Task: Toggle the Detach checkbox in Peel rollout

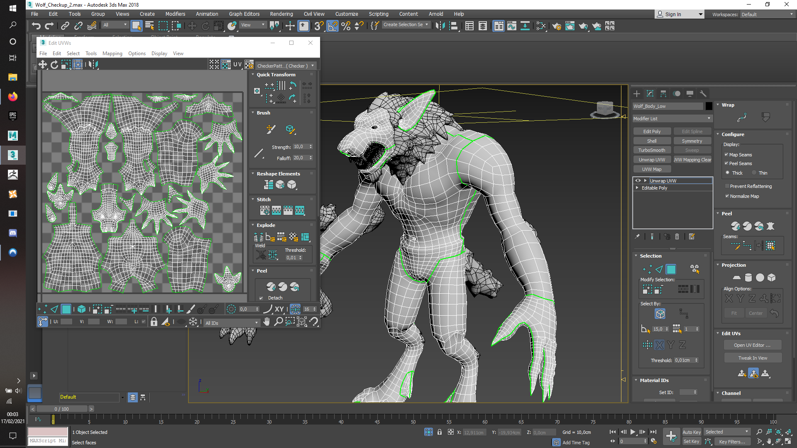Action: [x=261, y=298]
